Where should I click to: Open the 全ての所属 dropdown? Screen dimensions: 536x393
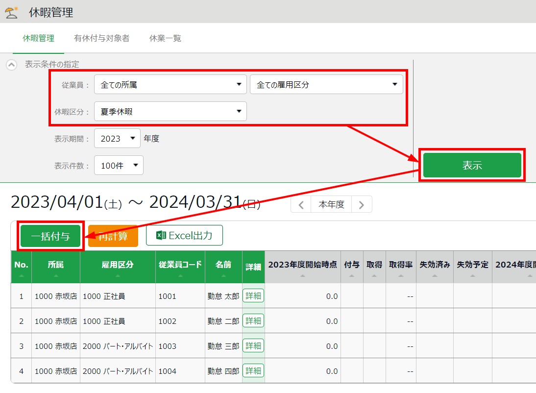pos(170,84)
